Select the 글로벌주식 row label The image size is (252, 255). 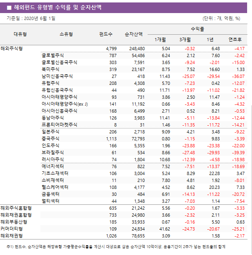[x=53, y=55]
